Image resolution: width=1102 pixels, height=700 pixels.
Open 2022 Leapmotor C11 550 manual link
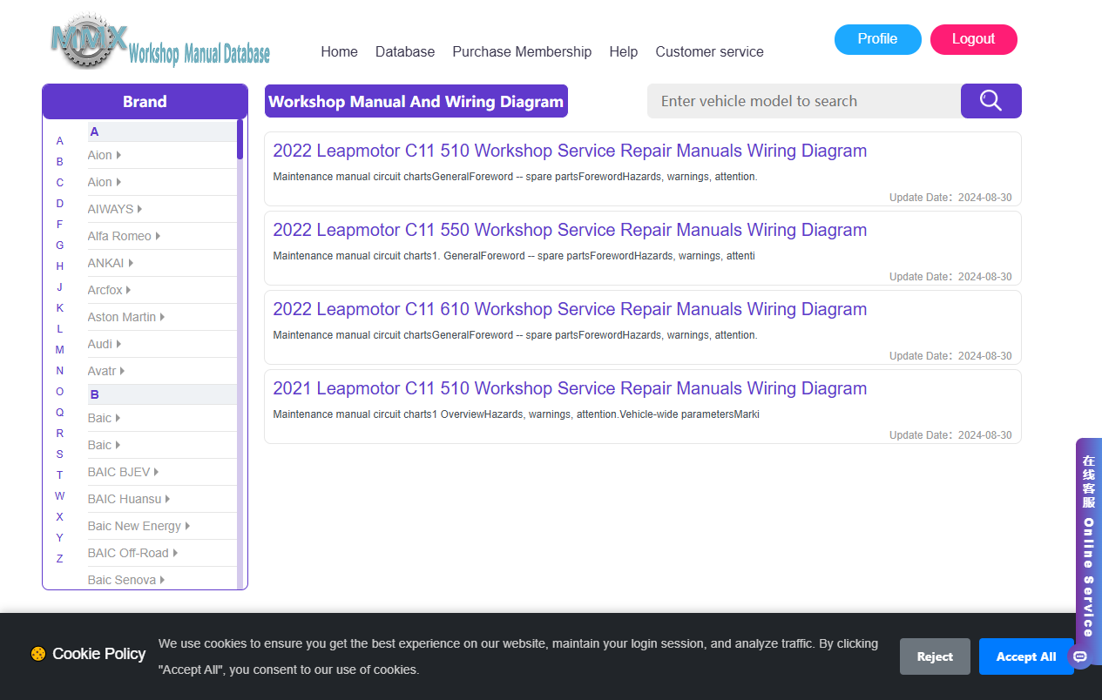point(570,230)
